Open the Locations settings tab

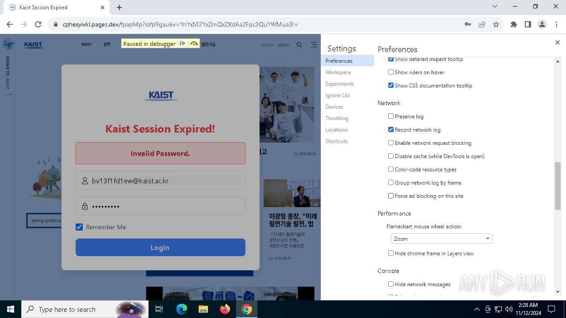pyautogui.click(x=348, y=130)
